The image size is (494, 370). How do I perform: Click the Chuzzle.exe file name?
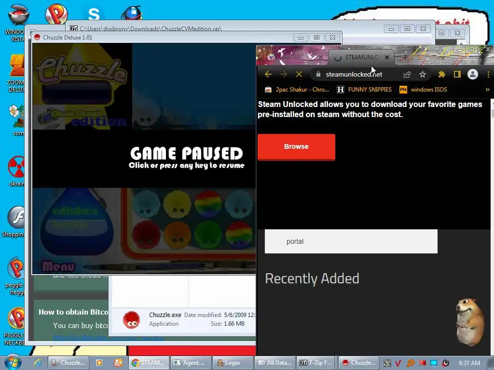tap(165, 315)
